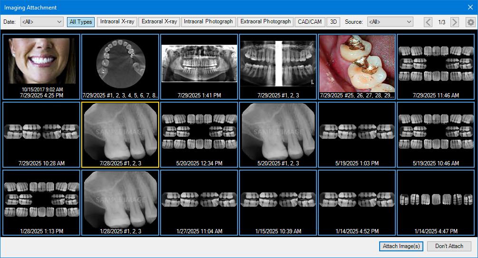
Task: Select smile photo thumbnail 7/29/2025 4:25 PM
Action: coord(41,67)
